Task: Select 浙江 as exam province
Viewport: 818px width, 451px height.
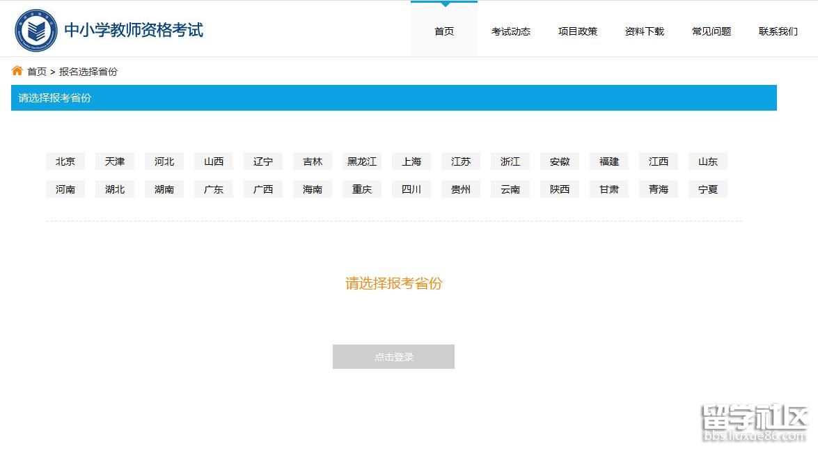Action: [510, 161]
